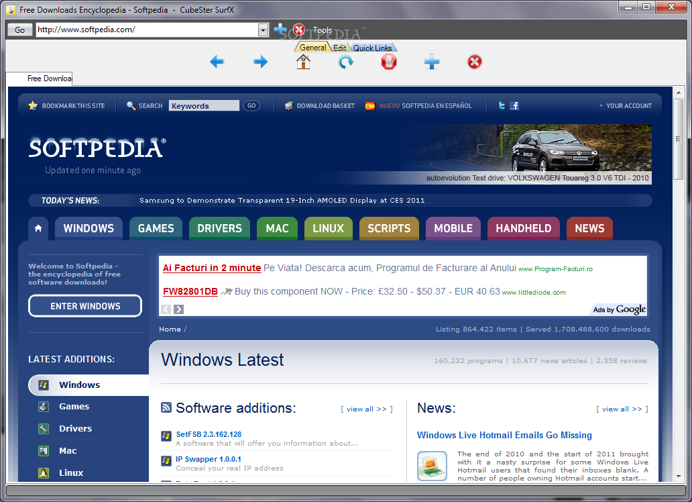Click the home icon tab in the Softpedia navigation
This screenshot has height=502, width=692.
point(38,228)
